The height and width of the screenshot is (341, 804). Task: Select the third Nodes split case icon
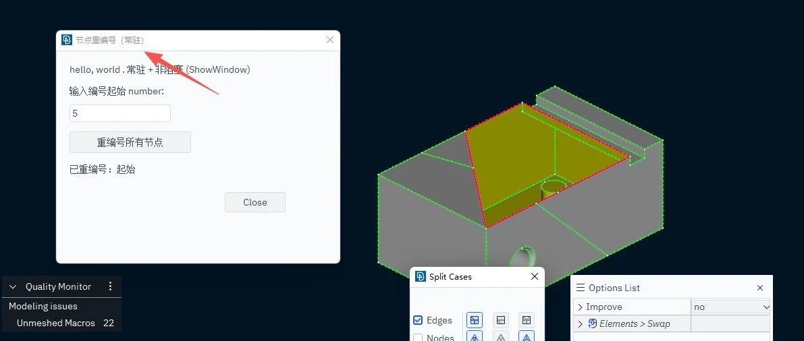(527, 337)
